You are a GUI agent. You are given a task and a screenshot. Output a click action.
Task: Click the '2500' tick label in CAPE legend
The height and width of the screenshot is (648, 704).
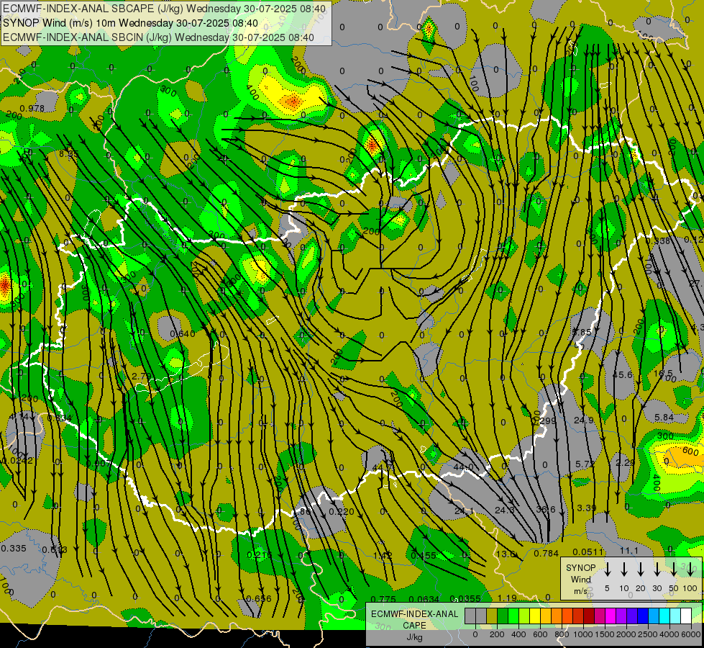click(x=648, y=634)
